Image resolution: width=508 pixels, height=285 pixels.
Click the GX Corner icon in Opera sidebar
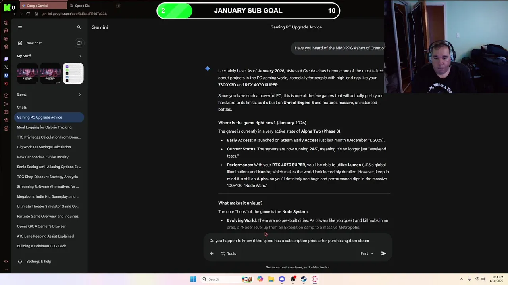coord(6,261)
